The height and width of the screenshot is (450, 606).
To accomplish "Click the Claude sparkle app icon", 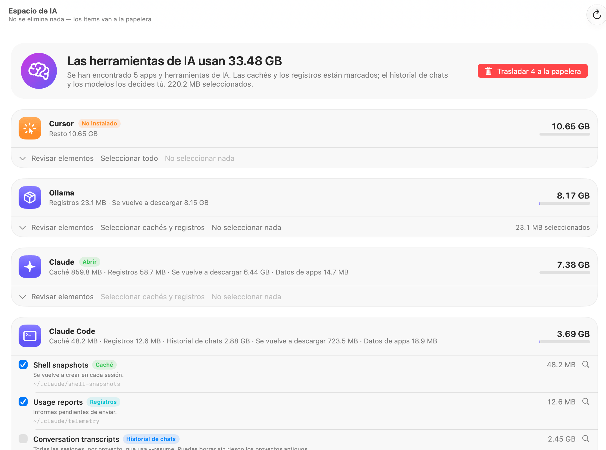I will click(x=30, y=267).
